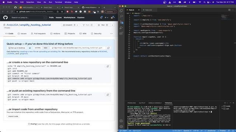The width and height of the screenshot is (236, 132).
Task: Open repository Actions tab
Action: point(55,33)
